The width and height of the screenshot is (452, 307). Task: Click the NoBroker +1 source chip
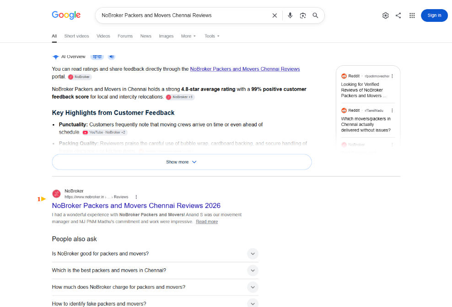(180, 97)
